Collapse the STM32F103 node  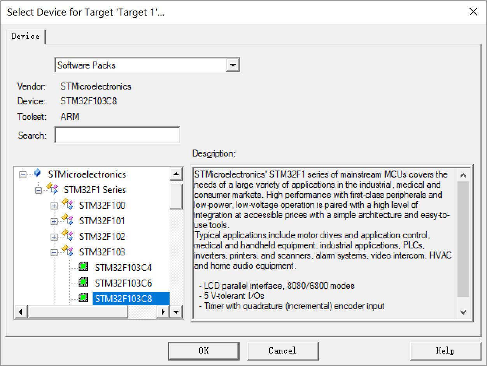[54, 253]
